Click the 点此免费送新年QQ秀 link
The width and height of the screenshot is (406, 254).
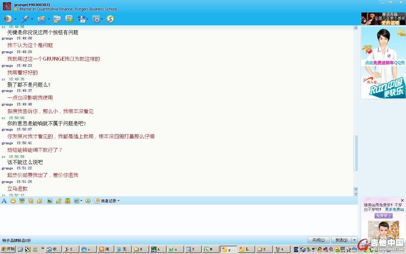(x=385, y=63)
